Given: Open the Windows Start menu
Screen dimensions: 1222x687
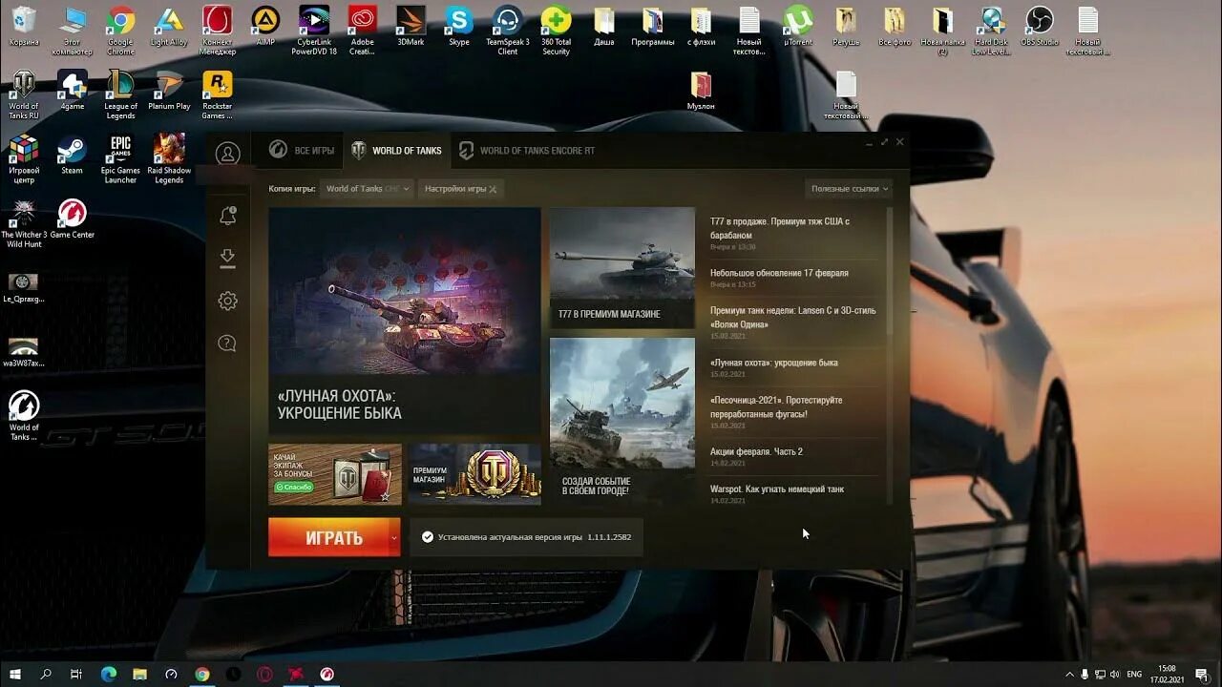Looking at the screenshot, I should [13, 674].
